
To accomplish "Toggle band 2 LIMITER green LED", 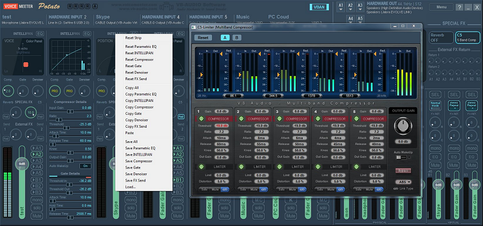I will [241, 166].
